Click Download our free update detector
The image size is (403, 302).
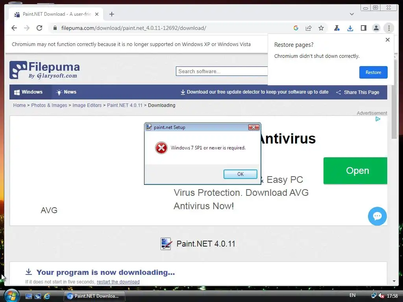[x=255, y=92]
